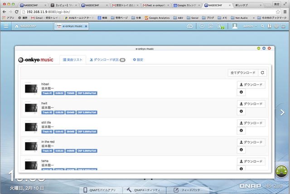The height and width of the screenshot is (194, 290).
Task: Click the user profile icon in QNAP toolbar
Action: (235, 26)
